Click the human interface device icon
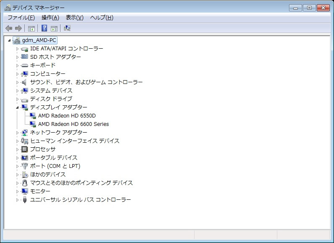 25,141
